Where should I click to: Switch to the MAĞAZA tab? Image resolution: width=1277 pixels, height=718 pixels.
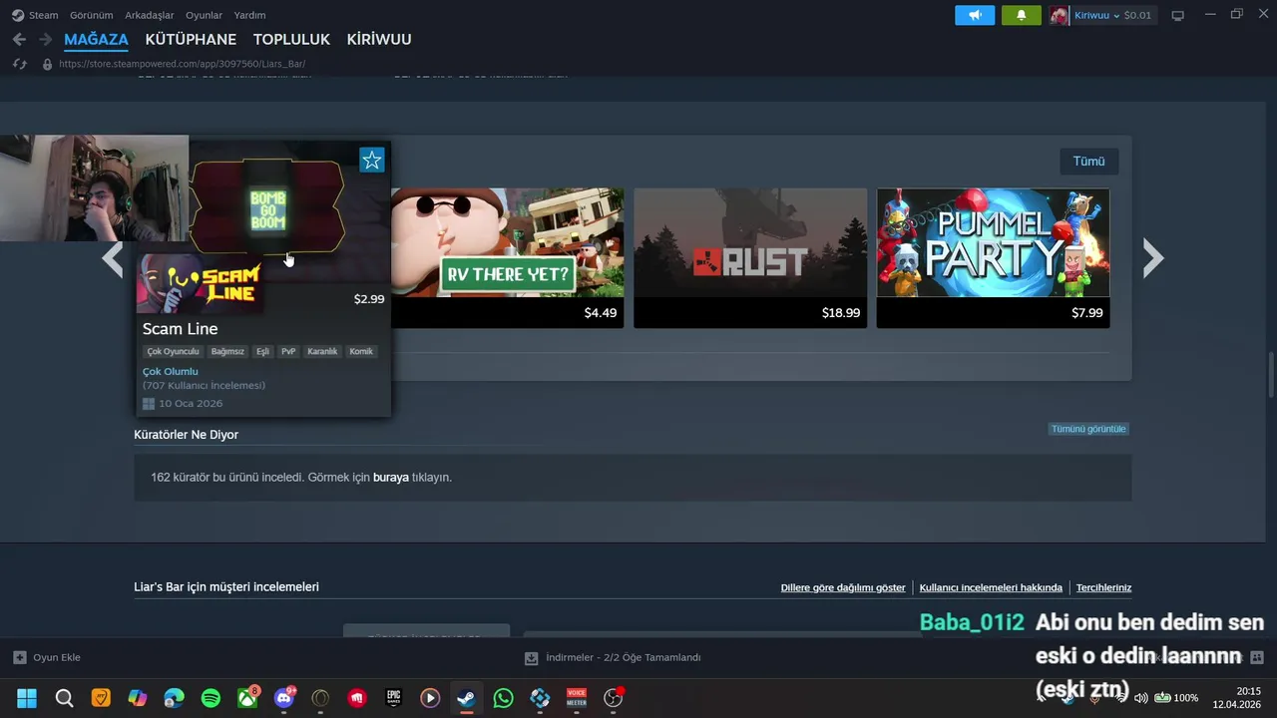click(96, 40)
